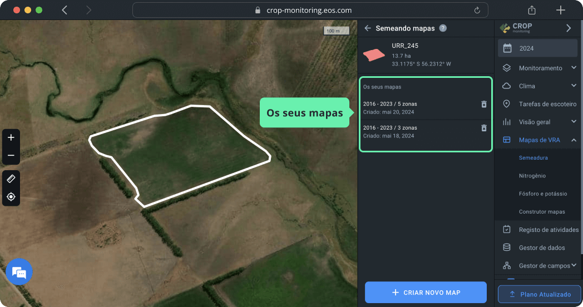Select the ruler measurement tool
Screen dimensions: 583x307
(x=11, y=179)
